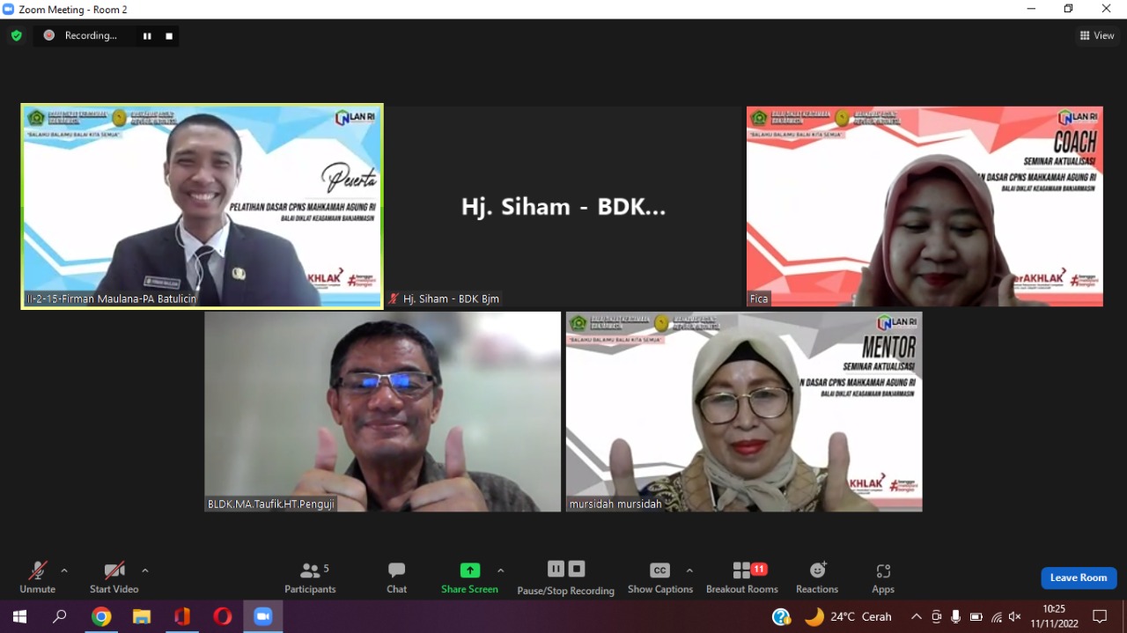
Task: Click the name label "II-2-15-Firman Maulana-PA Batulicin"
Action: click(x=111, y=298)
